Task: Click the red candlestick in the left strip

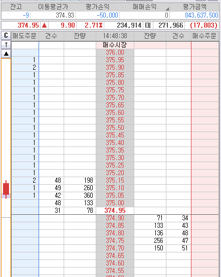Action: pyautogui.click(x=6, y=189)
